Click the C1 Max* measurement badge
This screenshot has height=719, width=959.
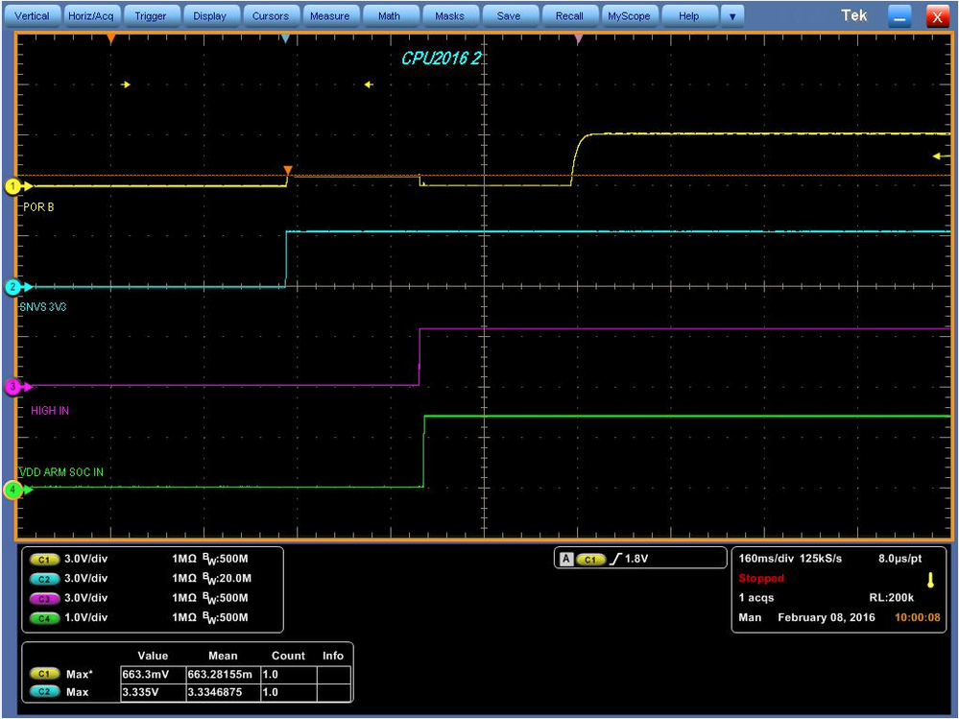(x=44, y=674)
